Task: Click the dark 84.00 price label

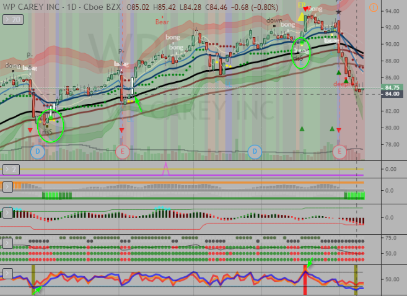Action: (392, 94)
